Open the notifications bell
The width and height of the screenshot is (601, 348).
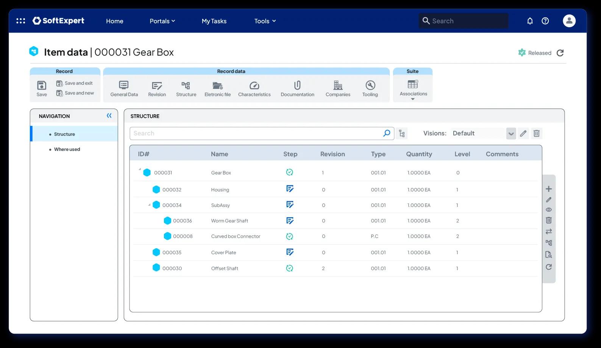click(530, 21)
